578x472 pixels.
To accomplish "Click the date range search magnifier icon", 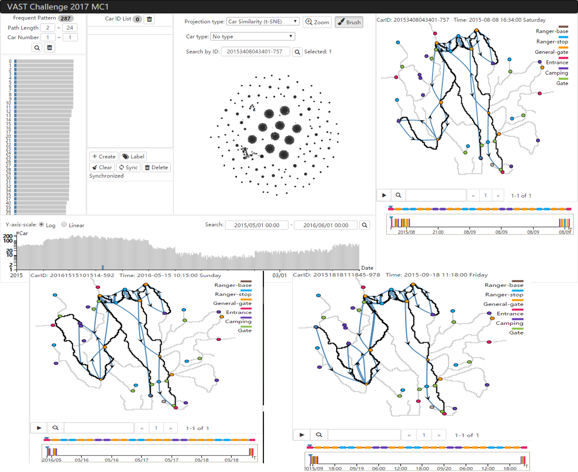I will coord(365,225).
